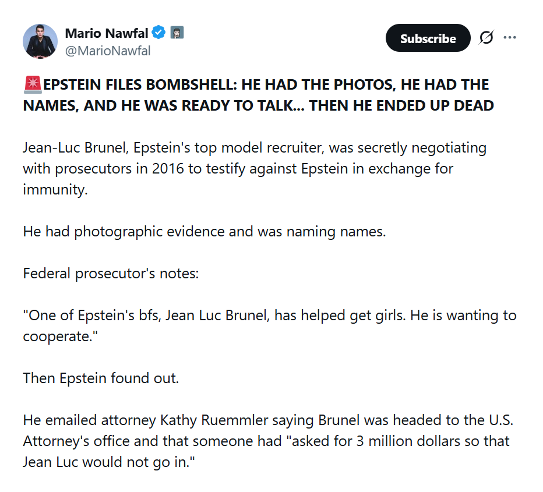This screenshot has height=492, width=543.
Task: Open the three-dot More options menu
Action: tap(510, 38)
